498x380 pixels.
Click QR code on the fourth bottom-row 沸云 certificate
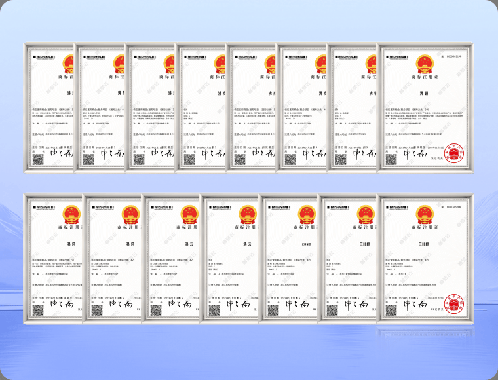214,310
